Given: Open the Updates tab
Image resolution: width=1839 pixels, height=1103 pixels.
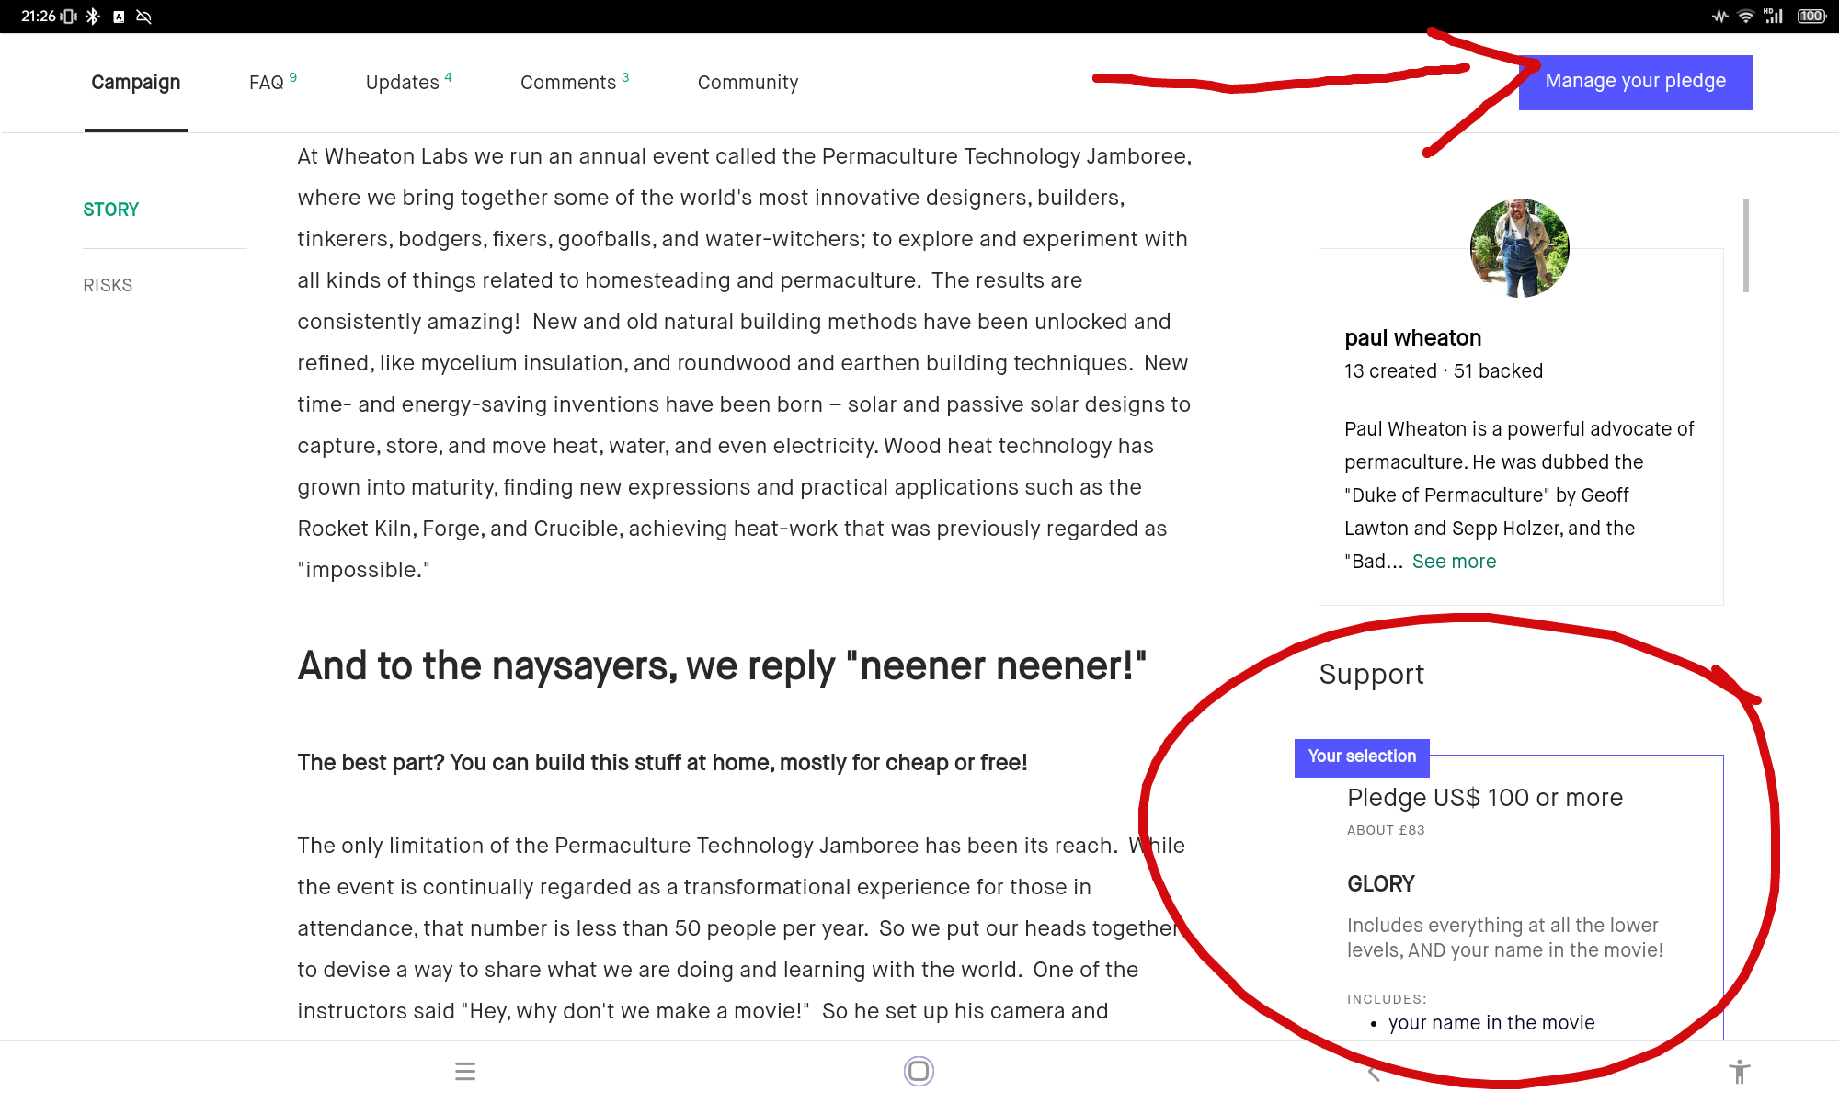Looking at the screenshot, I should (408, 83).
